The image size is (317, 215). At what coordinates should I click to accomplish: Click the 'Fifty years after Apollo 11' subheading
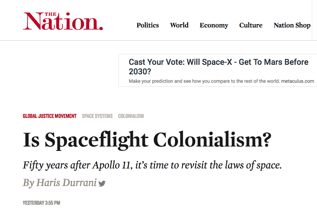coord(152,165)
